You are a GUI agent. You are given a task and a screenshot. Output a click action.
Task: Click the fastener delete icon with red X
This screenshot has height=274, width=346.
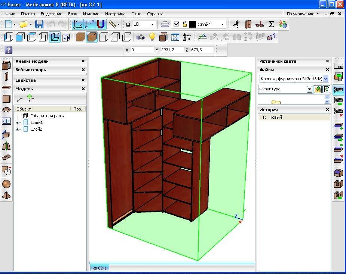[338, 112]
